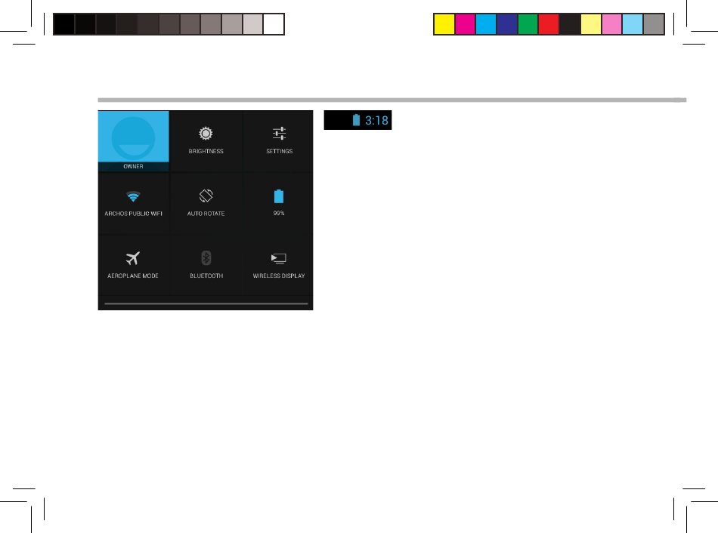Image resolution: width=718 pixels, height=533 pixels.
Task: Open the Archos Public WiFi tile
Action: click(133, 203)
